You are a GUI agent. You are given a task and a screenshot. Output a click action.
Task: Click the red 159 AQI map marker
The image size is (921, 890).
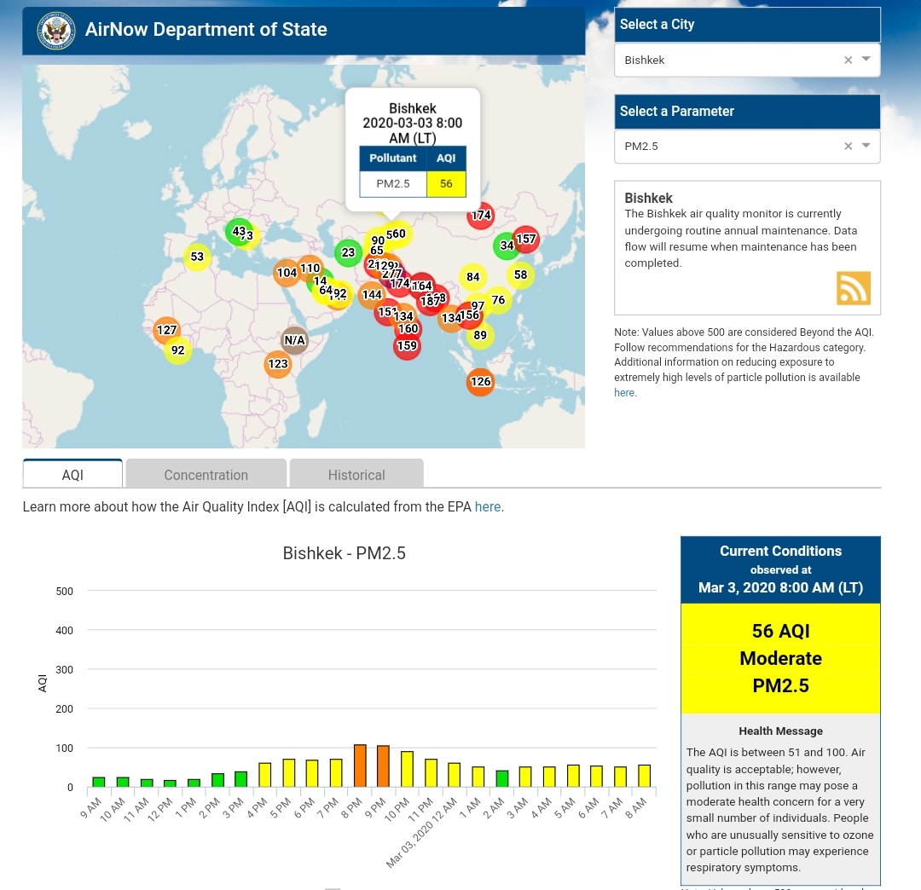pos(407,346)
